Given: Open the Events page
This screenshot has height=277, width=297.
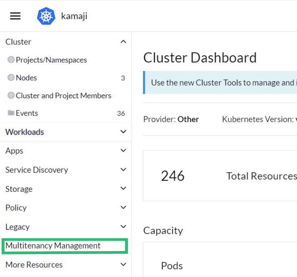Looking at the screenshot, I should click(27, 113).
